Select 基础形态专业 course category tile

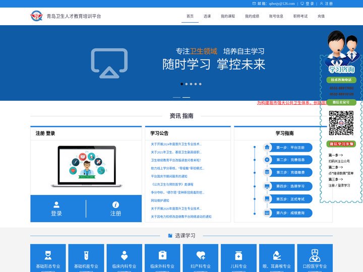[x=48, y=258]
